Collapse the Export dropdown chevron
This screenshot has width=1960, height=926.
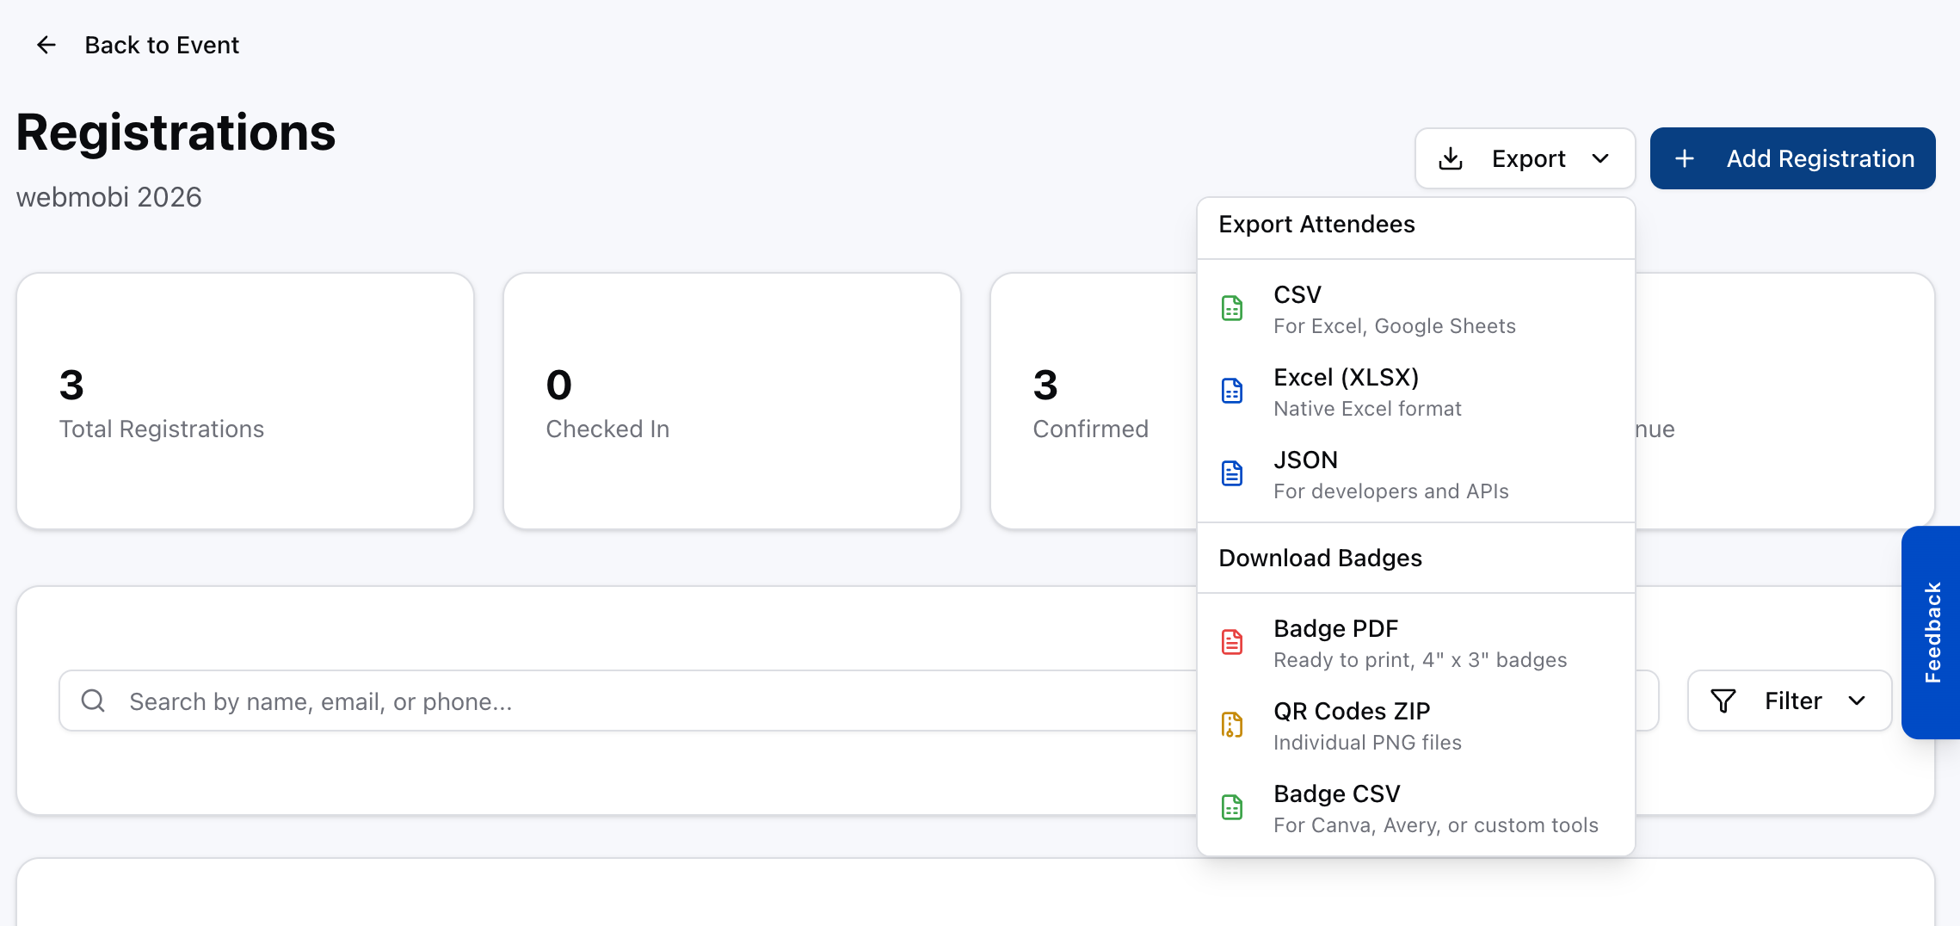pos(1600,158)
